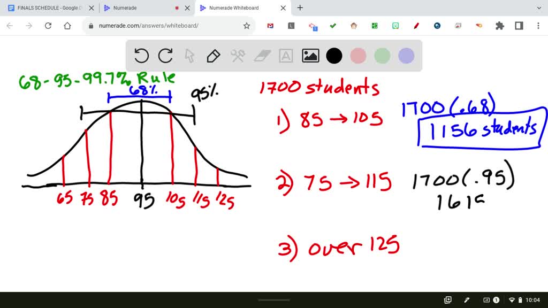This screenshot has width=548, height=308.
Task: Open the shapes/utilities tool icon
Action: click(238, 56)
